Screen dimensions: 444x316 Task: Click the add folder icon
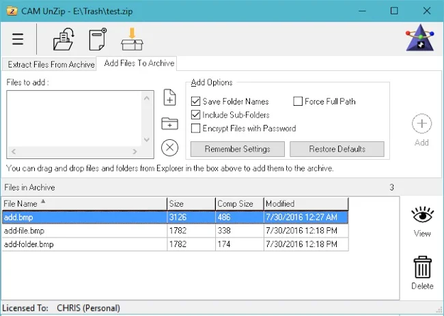(x=169, y=124)
